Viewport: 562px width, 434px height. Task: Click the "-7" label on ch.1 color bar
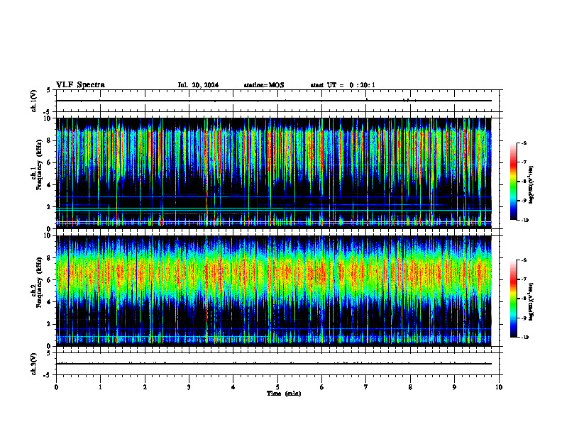(523, 162)
